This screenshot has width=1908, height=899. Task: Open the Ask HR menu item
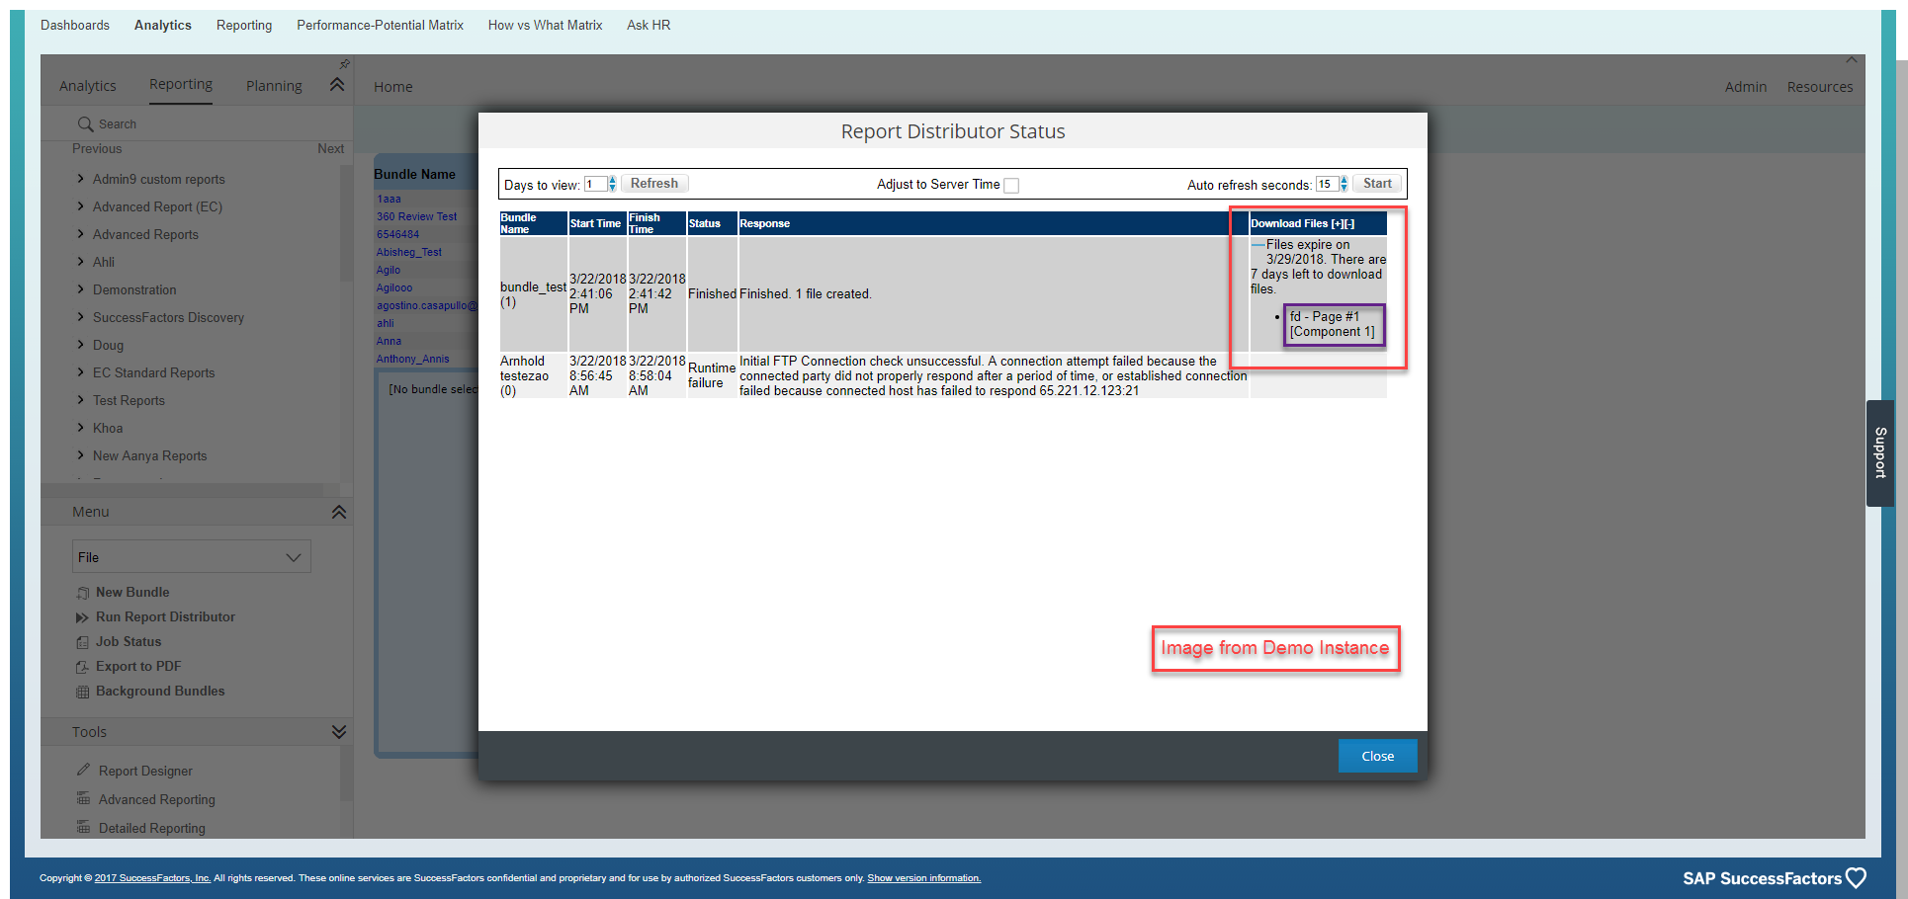click(649, 25)
